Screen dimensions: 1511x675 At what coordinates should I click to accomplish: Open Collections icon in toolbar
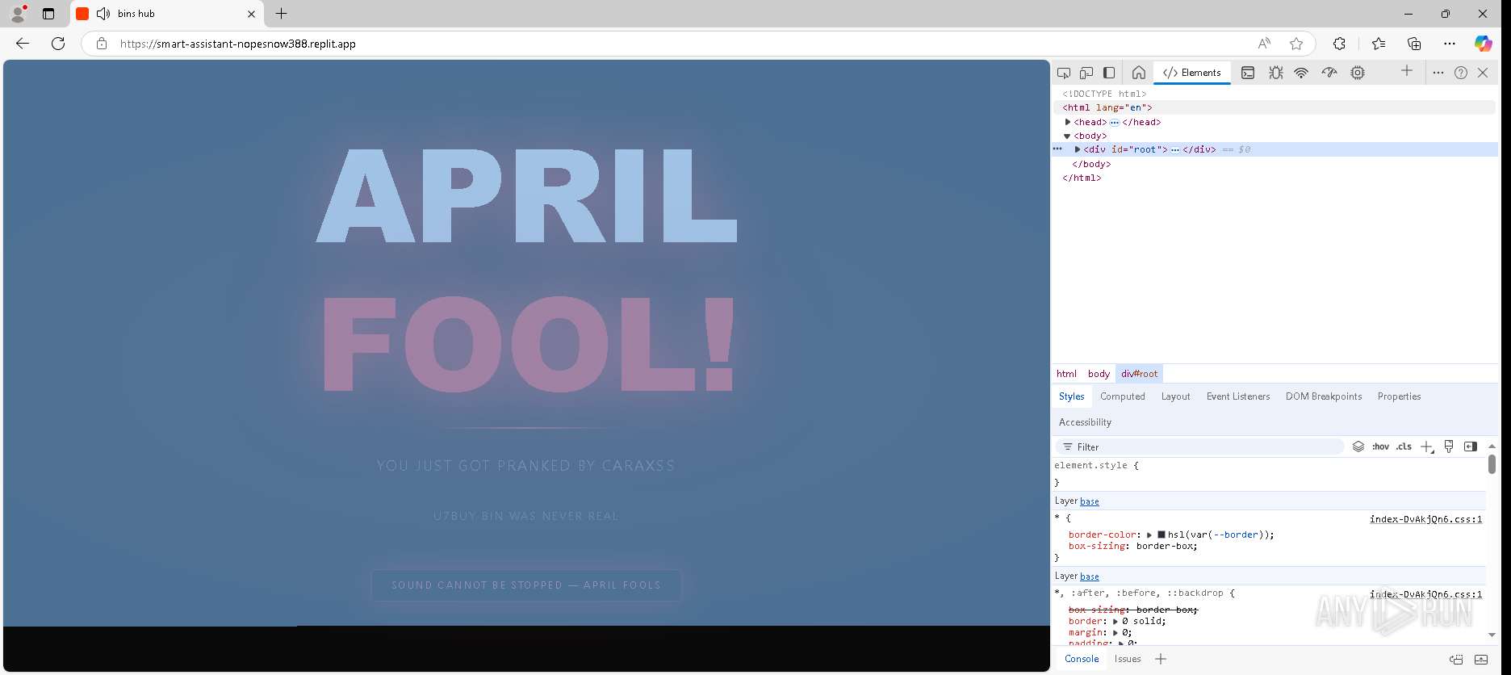pos(1414,44)
